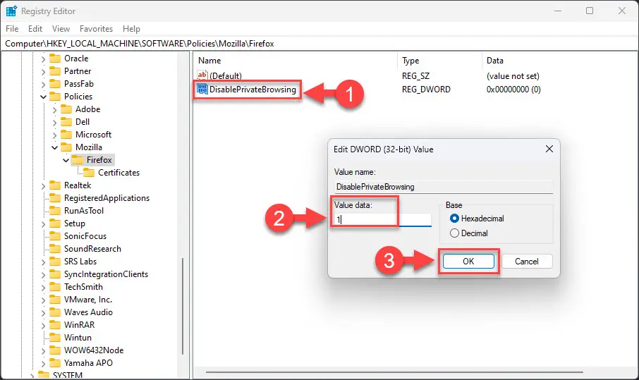Viewport: 639px width, 380px height.
Task: Click the open Firefox folder icon
Action: (78, 159)
